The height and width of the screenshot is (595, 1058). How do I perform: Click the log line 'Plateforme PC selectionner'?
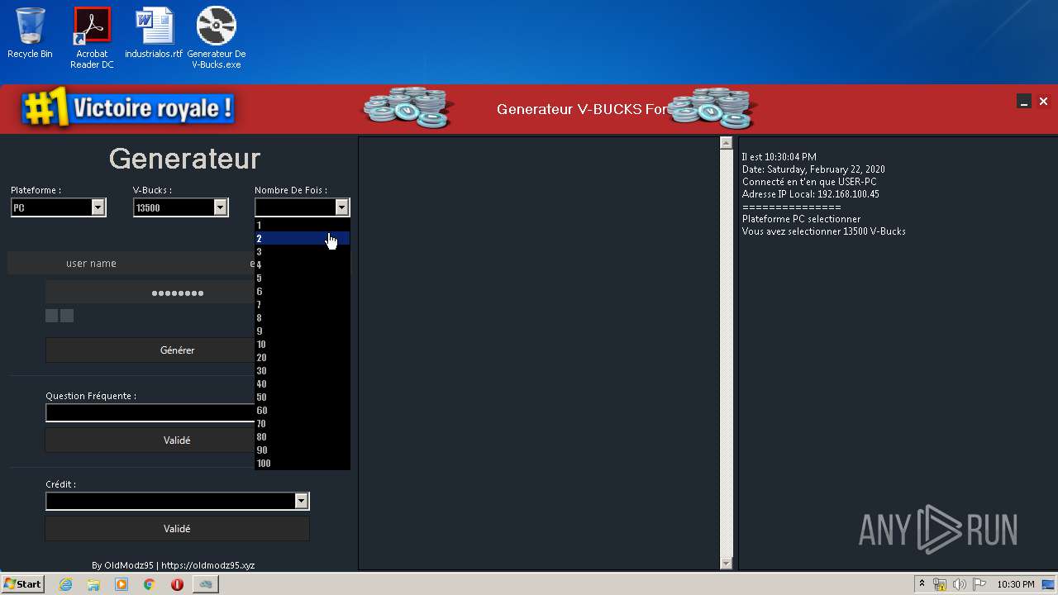[801, 219]
